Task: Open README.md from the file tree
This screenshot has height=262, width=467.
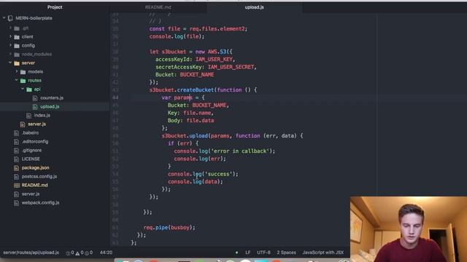Action: (x=34, y=185)
